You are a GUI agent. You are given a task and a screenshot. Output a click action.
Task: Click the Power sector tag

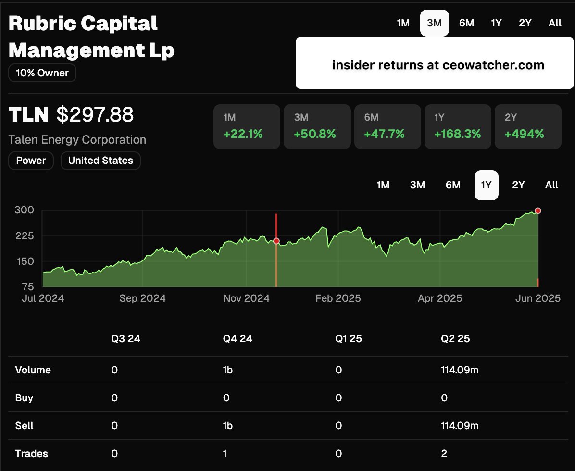(31, 161)
